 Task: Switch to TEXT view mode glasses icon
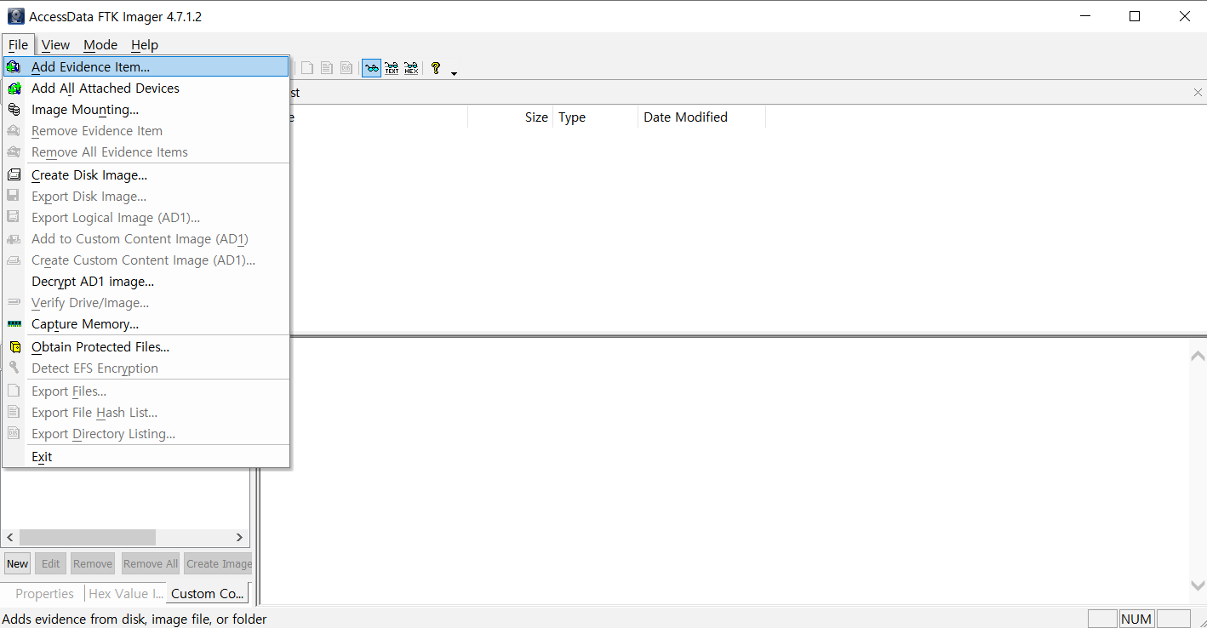pos(392,68)
